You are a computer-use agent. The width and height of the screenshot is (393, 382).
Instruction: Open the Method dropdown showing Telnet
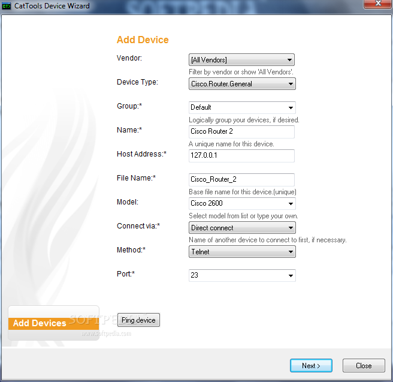click(242, 252)
